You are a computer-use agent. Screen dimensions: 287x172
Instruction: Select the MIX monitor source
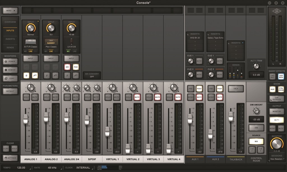tap(256, 141)
